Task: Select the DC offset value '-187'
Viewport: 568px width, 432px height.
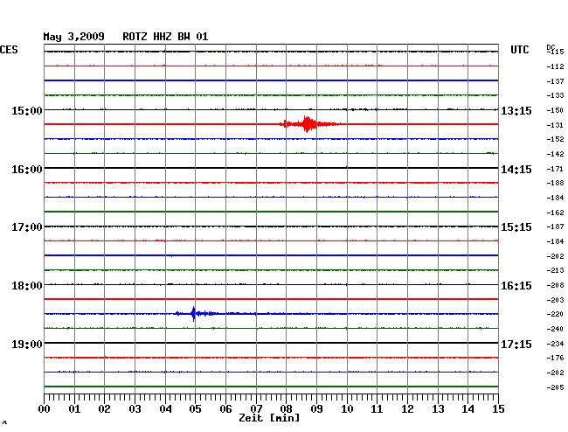Action: [555, 226]
